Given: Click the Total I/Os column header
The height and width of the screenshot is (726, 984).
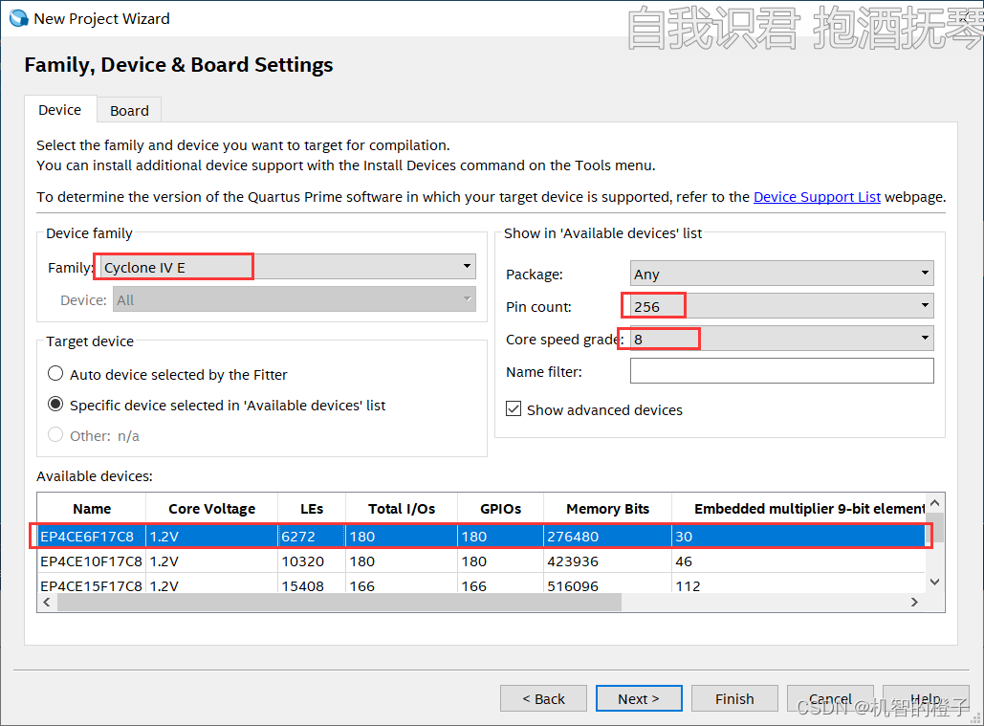Looking at the screenshot, I should click(x=401, y=509).
